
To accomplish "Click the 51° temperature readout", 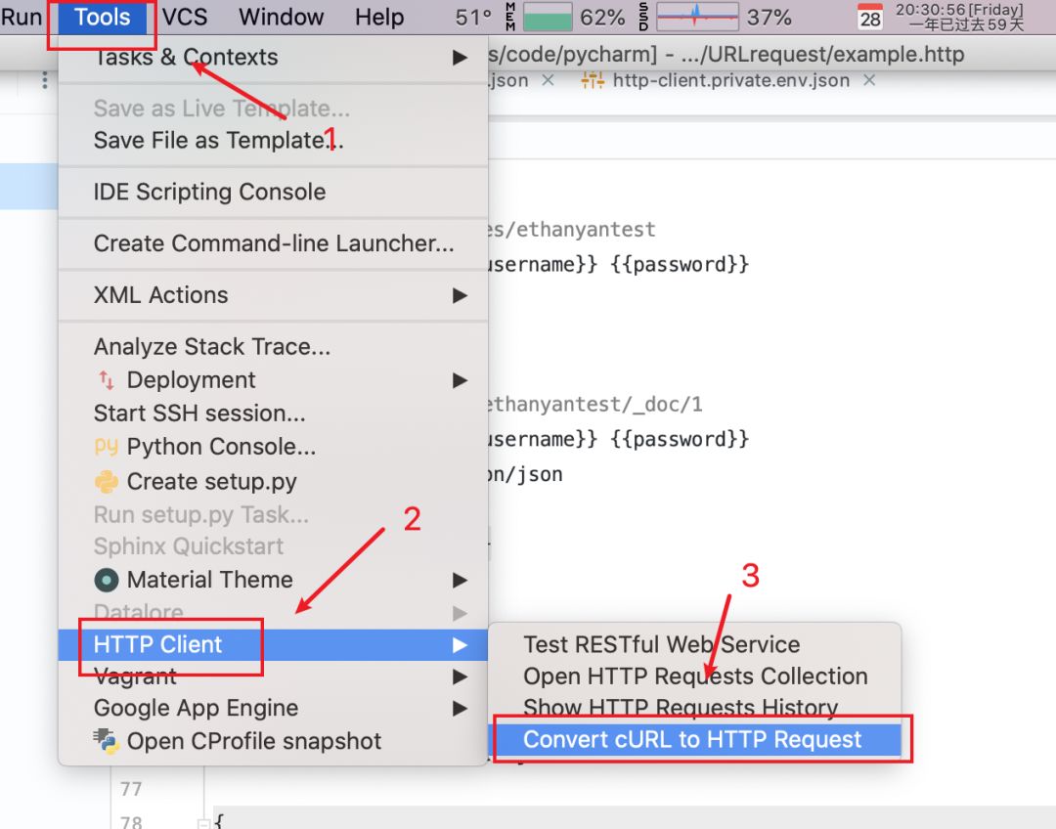I will 473,17.
